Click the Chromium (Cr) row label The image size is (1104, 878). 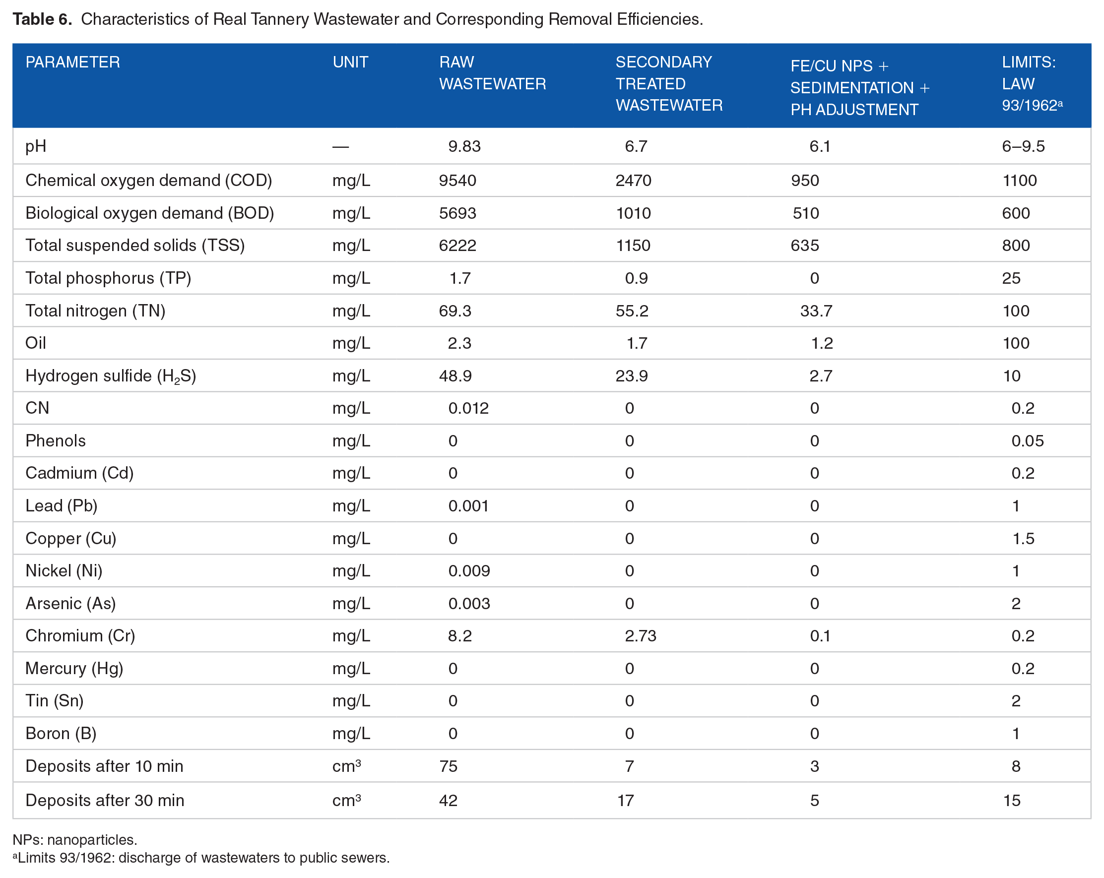pos(80,636)
